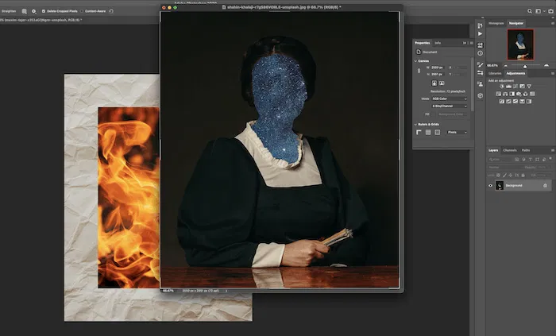This screenshot has width=556, height=336.
Task: Switch to the Channels tab
Action: coord(510,150)
